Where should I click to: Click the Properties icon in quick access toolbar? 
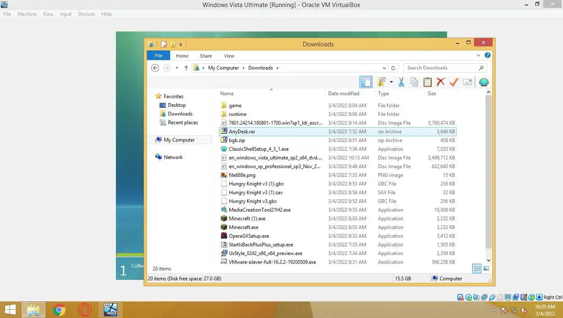click(x=164, y=44)
